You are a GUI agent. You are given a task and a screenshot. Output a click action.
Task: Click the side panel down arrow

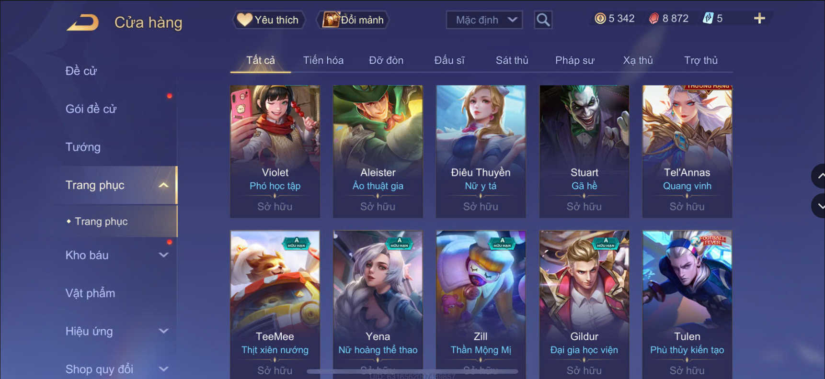819,206
